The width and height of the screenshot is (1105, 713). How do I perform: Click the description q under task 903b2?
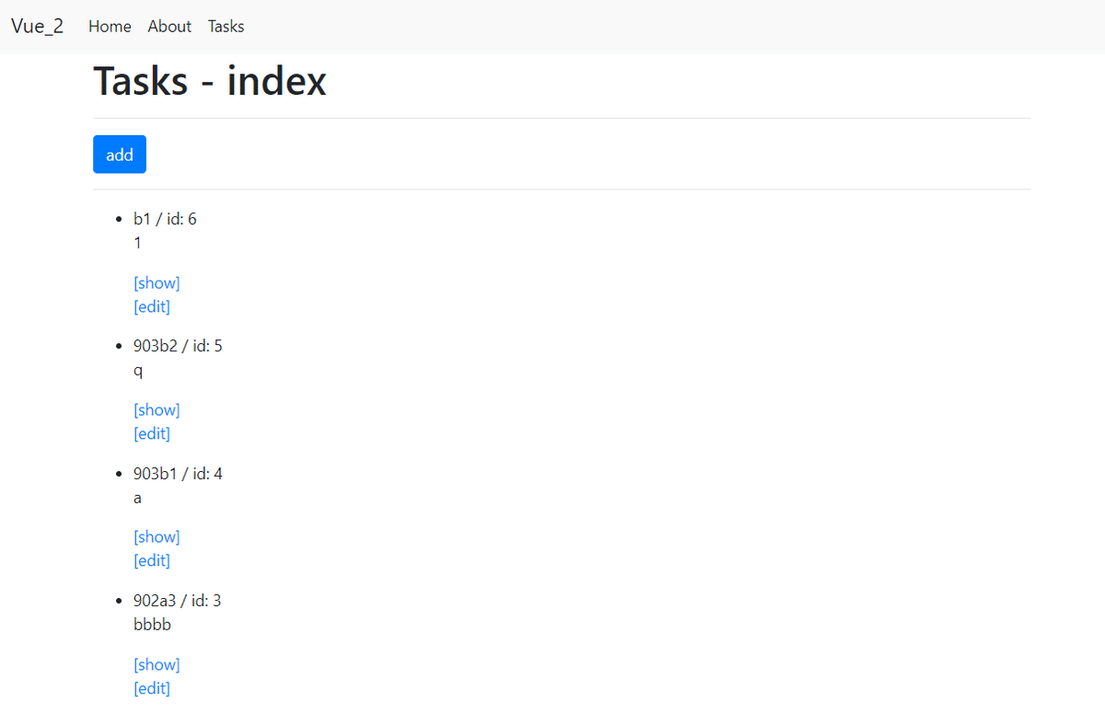(x=137, y=371)
